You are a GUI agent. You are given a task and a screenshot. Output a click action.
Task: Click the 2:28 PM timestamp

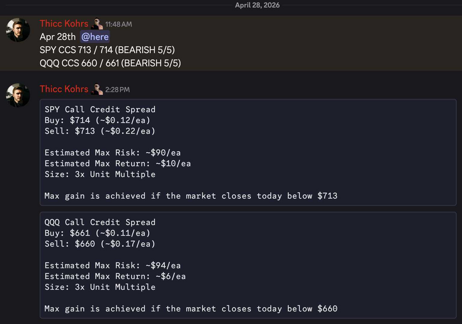click(x=117, y=90)
